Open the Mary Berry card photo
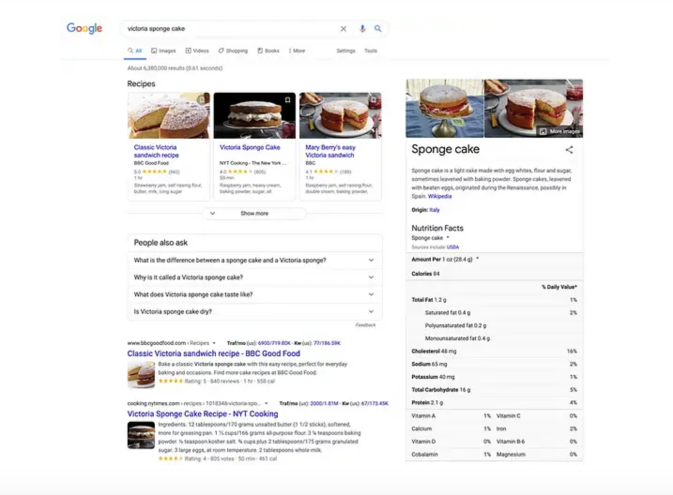The height and width of the screenshot is (495, 673). [340, 116]
